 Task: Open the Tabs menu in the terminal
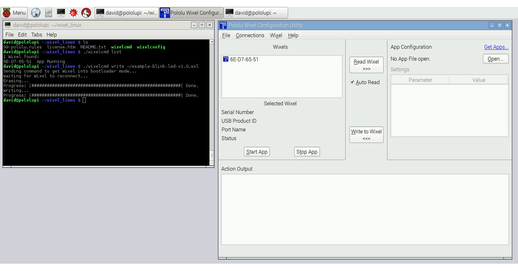click(36, 35)
